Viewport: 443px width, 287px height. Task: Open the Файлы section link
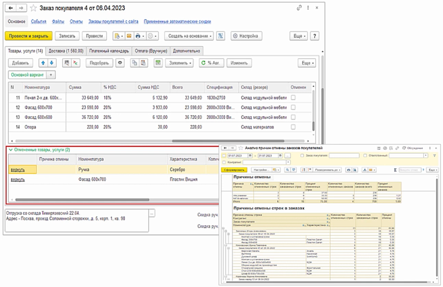click(58, 22)
